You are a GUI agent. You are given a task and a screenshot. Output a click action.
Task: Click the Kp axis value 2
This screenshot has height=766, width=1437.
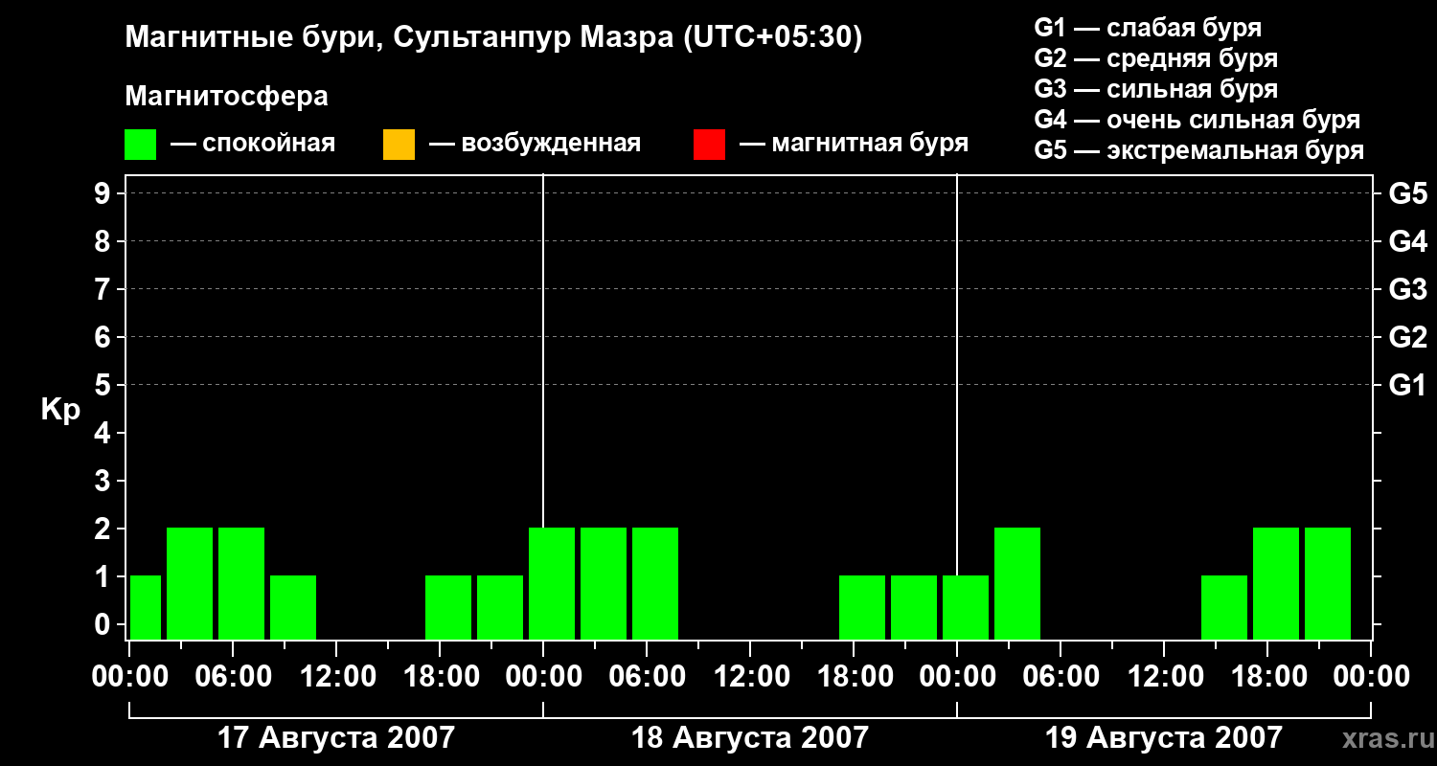(104, 529)
